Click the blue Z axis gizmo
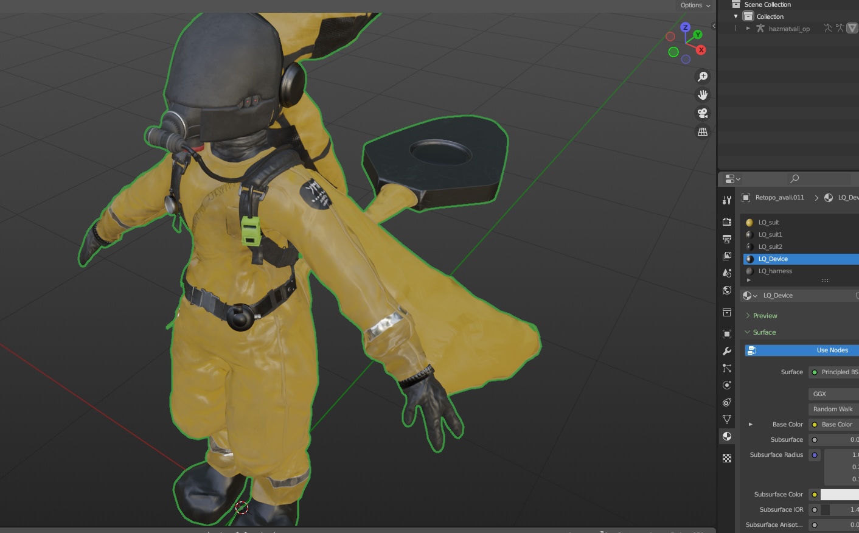859x533 pixels. tap(686, 27)
